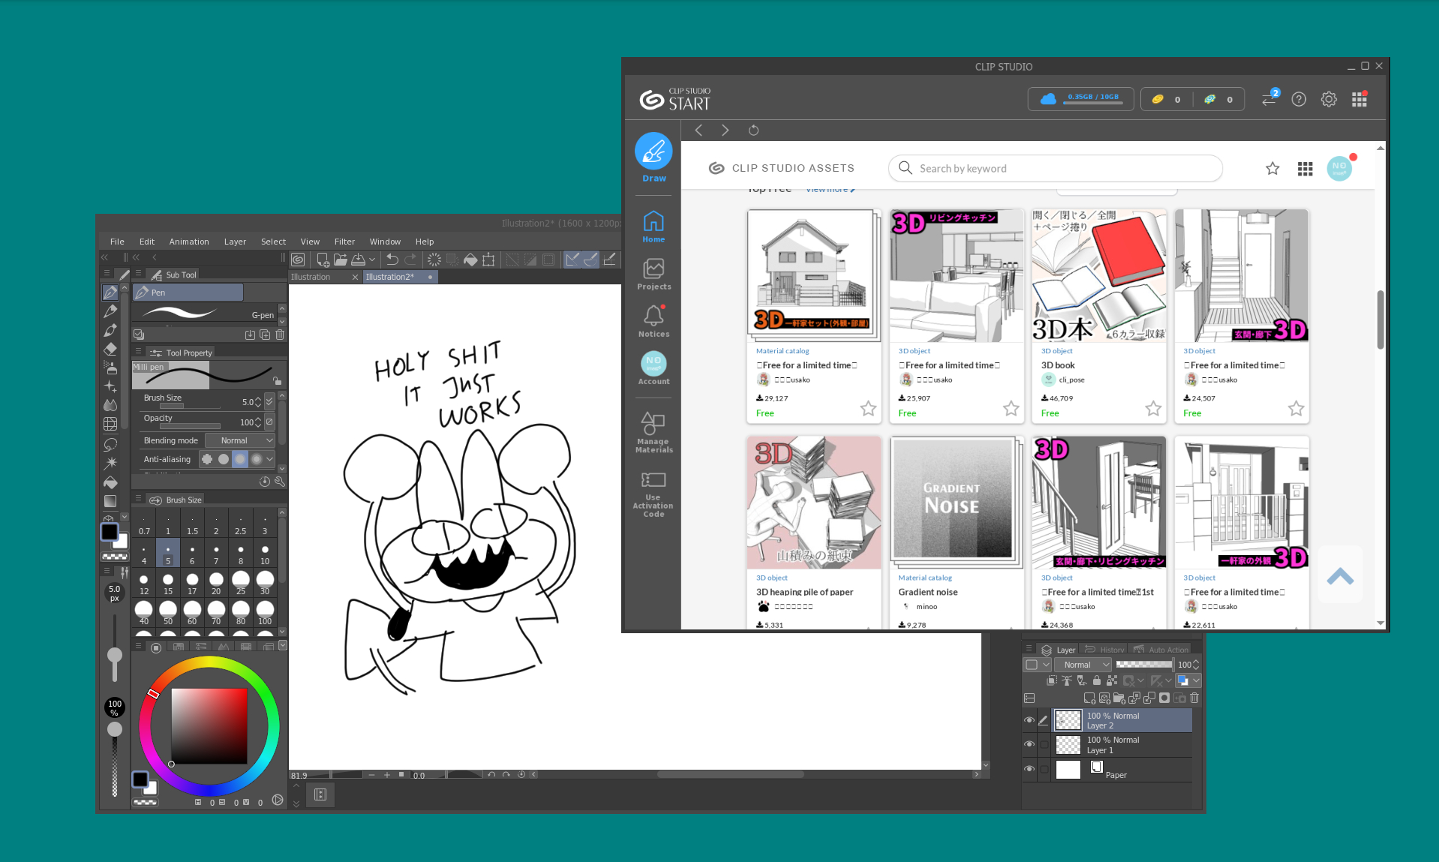Switch to the Illustration tab

(x=311, y=277)
